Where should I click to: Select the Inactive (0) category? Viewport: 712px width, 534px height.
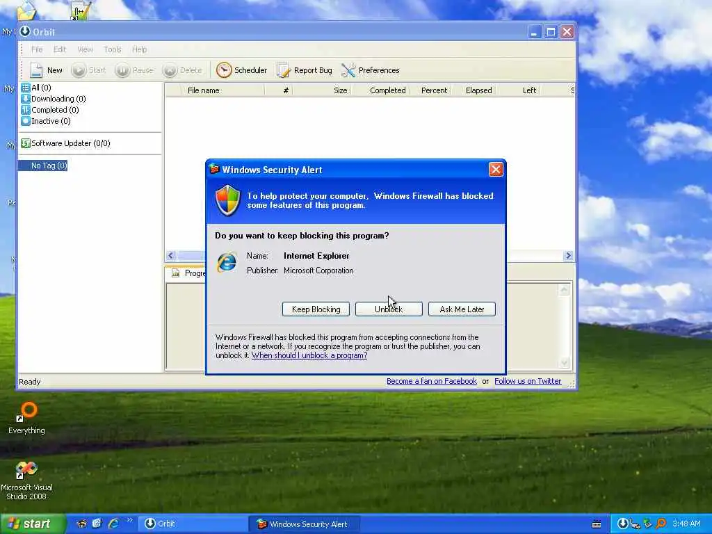click(x=46, y=121)
